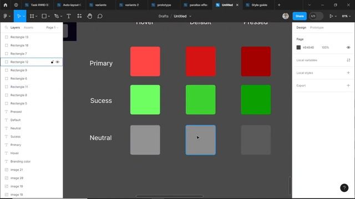
Task: Switch to the Prototype panel tab
Action: 317,28
